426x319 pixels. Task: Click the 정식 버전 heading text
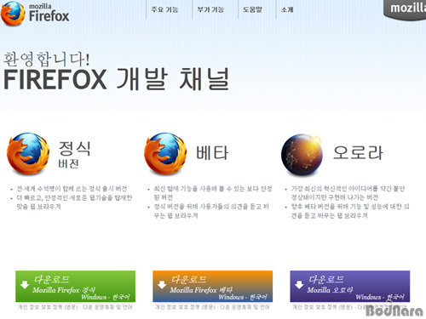point(74,155)
